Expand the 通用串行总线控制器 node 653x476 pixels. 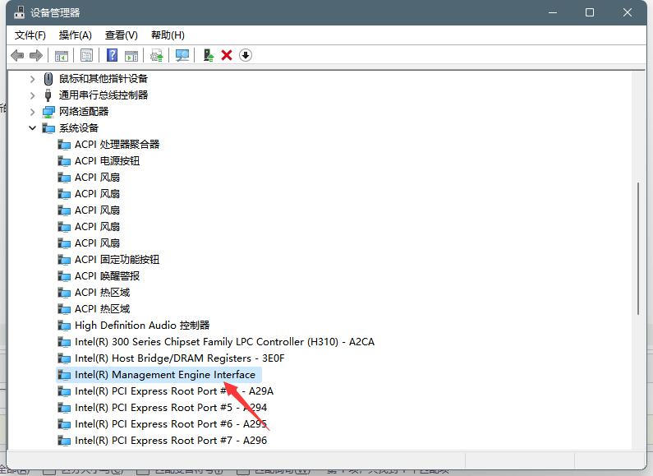click(33, 95)
